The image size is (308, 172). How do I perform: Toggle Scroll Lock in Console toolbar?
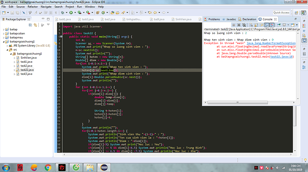(256, 25)
